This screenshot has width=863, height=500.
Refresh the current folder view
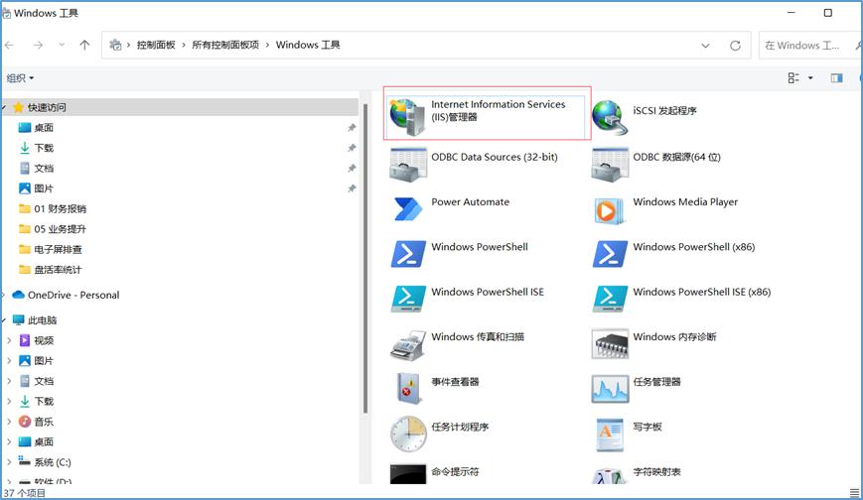click(735, 46)
